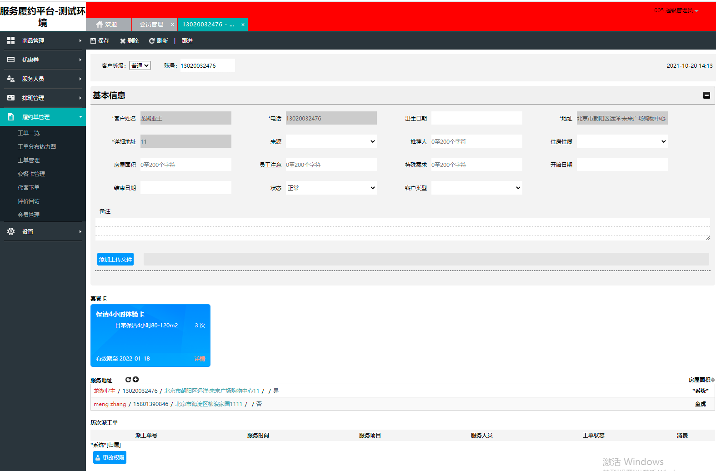The image size is (716, 471).
Task: Click the home icon on 欢迎 tab
Action: 100,25
